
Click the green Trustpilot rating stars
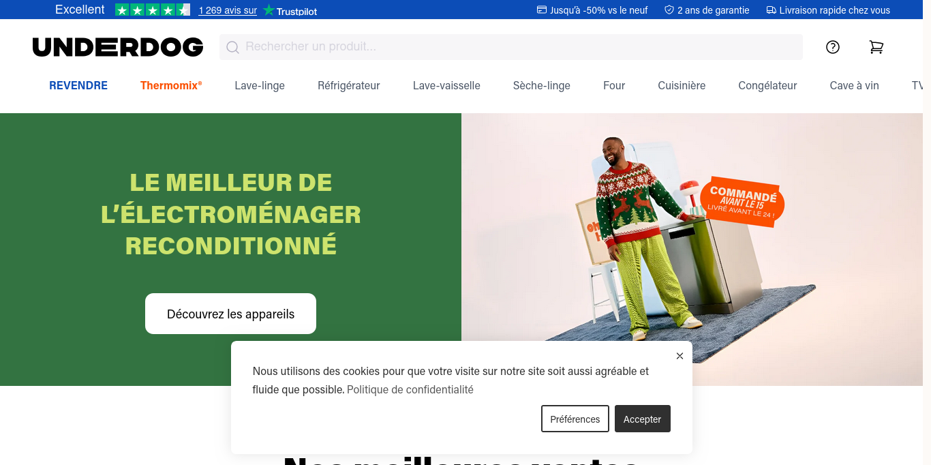point(153,10)
